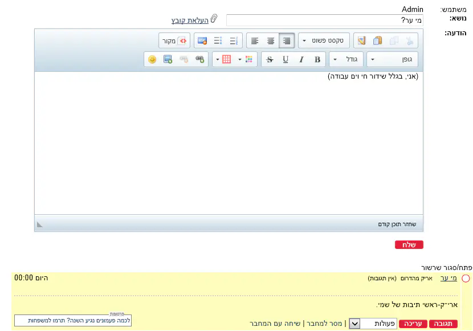Screen dimensions: 473x331
Task: Underline the selected text
Action: click(286, 59)
